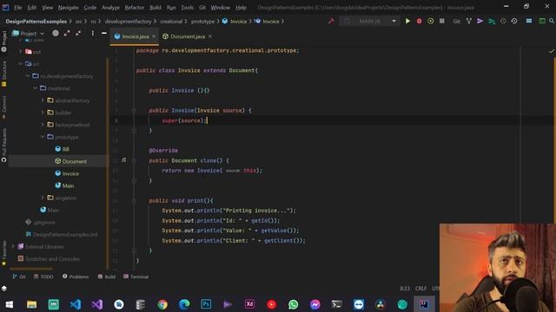Click the 8:23 caret position in the status bar
This screenshot has width=556, height=312.
[x=405, y=289]
